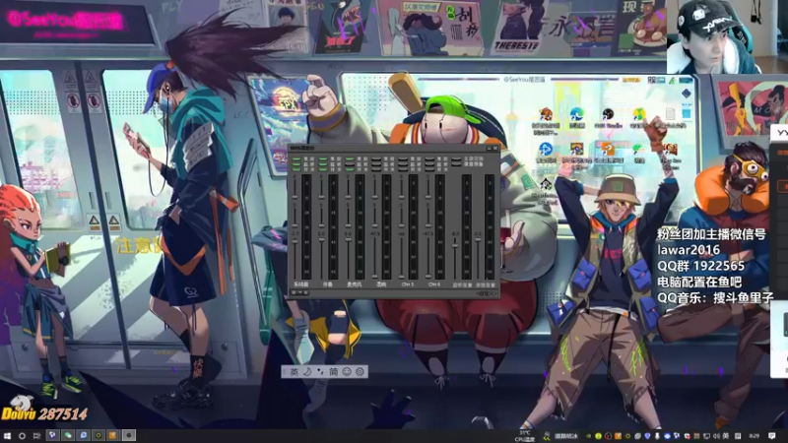This screenshot has height=443, width=788.
Task: Adjust the 录放音量 fader
Action: coord(478,239)
